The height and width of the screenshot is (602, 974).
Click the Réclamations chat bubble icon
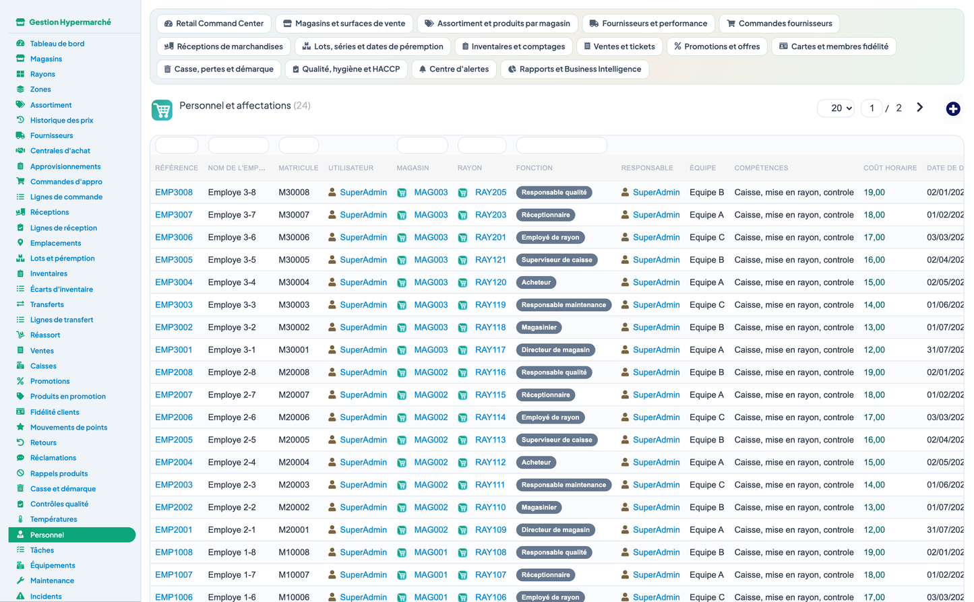[20, 458]
